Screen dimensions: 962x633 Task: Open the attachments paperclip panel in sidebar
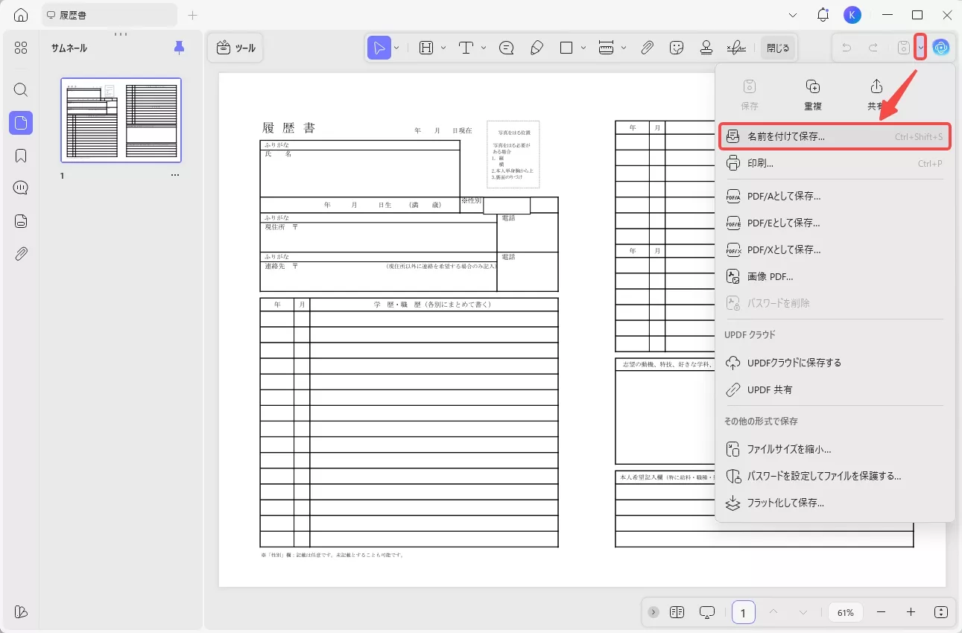21,254
